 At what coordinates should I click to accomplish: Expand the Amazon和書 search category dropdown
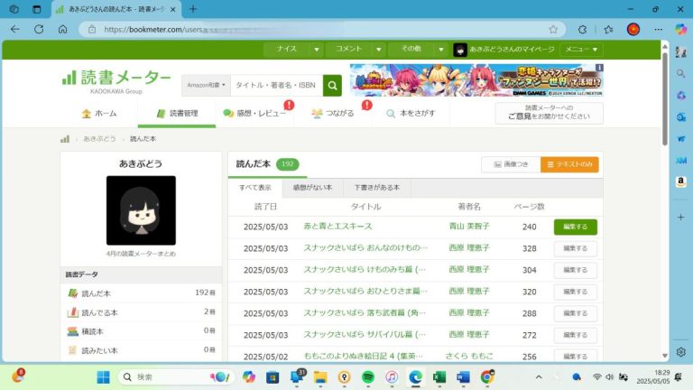pos(205,86)
